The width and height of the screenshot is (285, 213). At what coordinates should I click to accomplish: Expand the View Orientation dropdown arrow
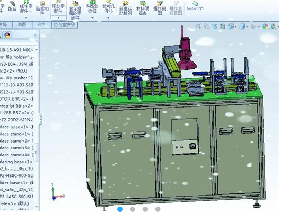236,27
